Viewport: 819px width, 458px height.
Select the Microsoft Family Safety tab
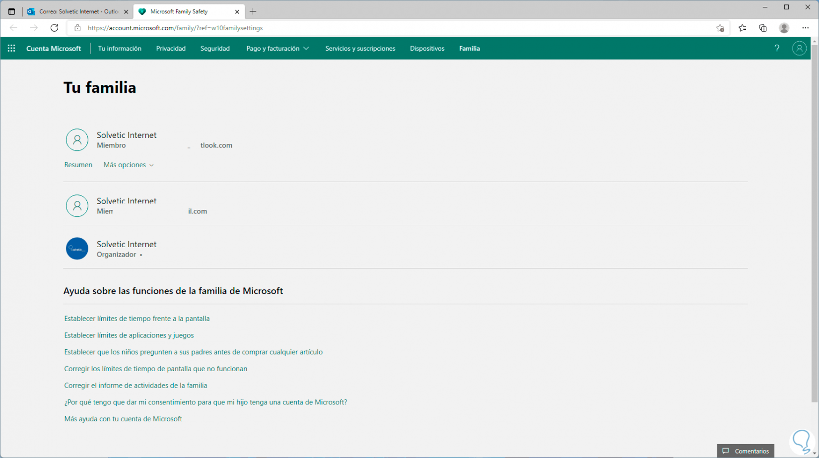click(x=189, y=11)
